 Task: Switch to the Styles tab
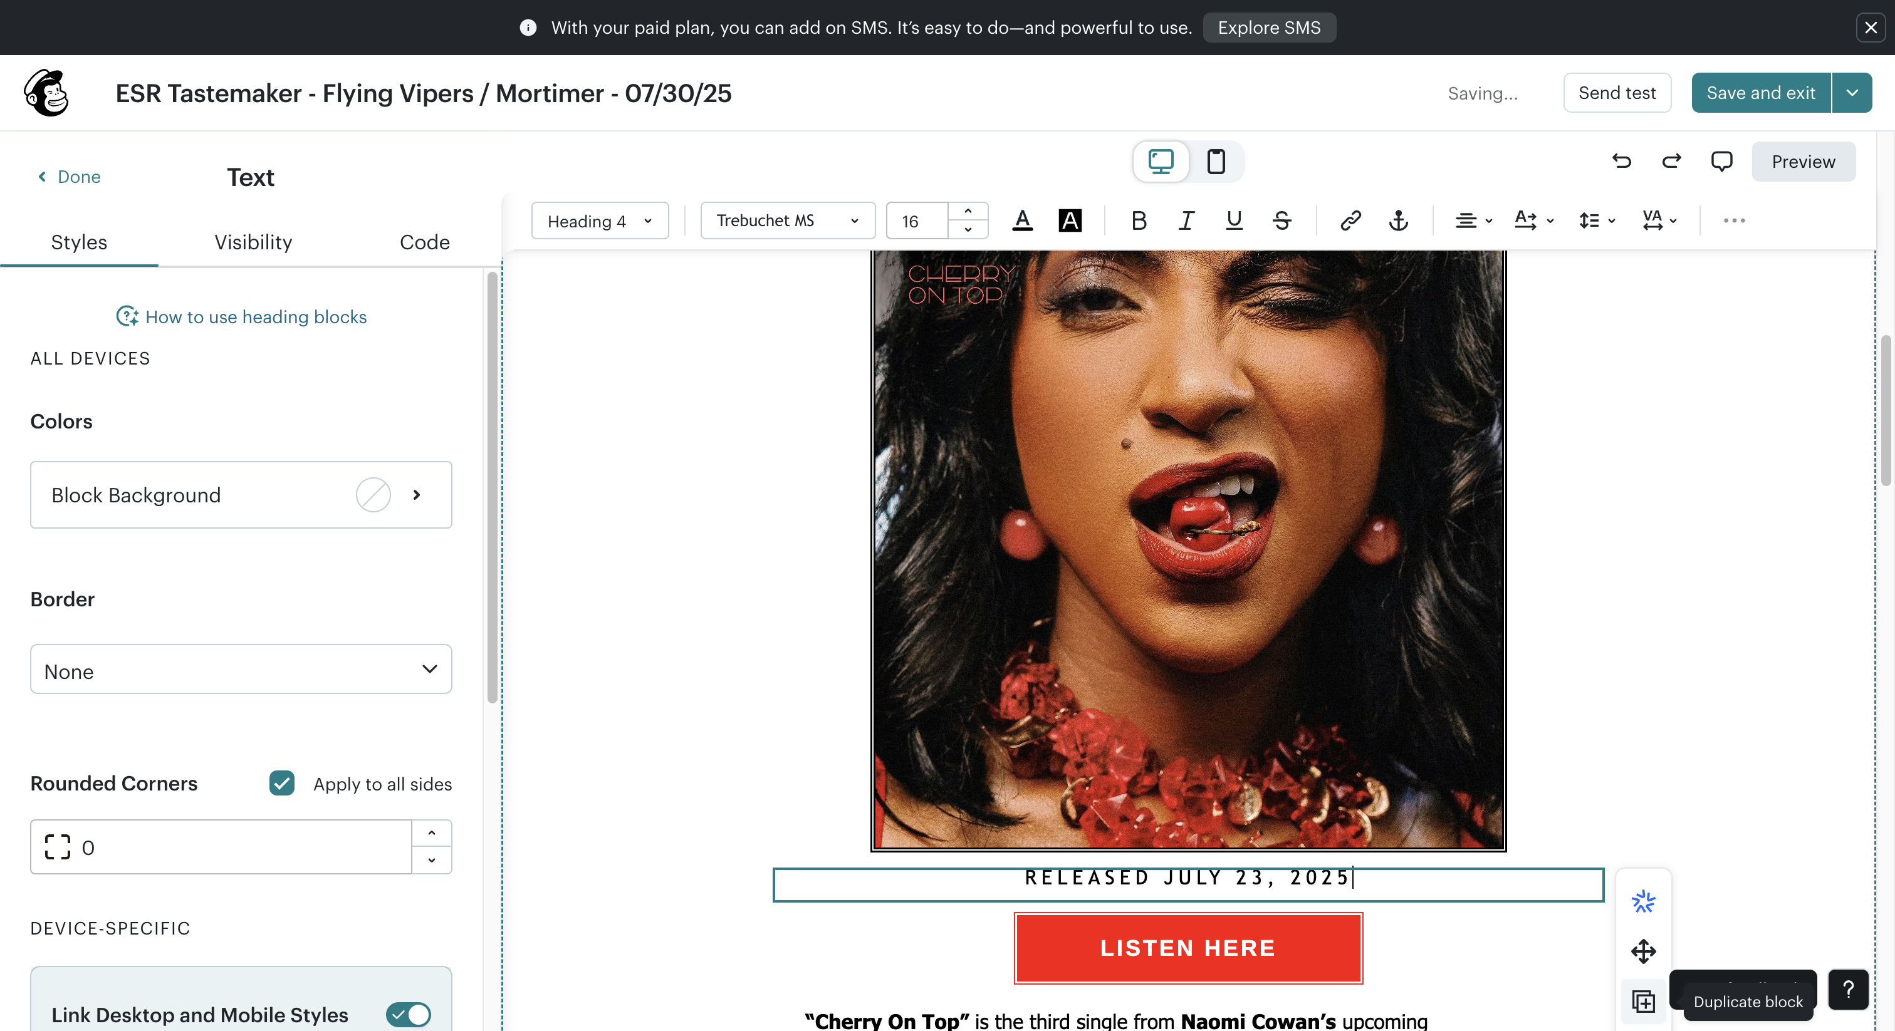(79, 242)
